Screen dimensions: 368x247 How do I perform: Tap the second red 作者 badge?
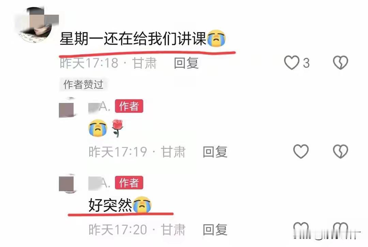[129, 183]
